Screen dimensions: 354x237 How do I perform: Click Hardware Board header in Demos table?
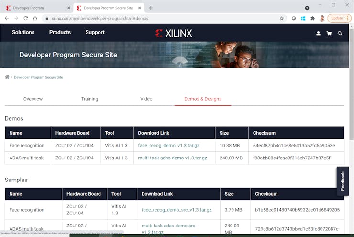(72, 133)
